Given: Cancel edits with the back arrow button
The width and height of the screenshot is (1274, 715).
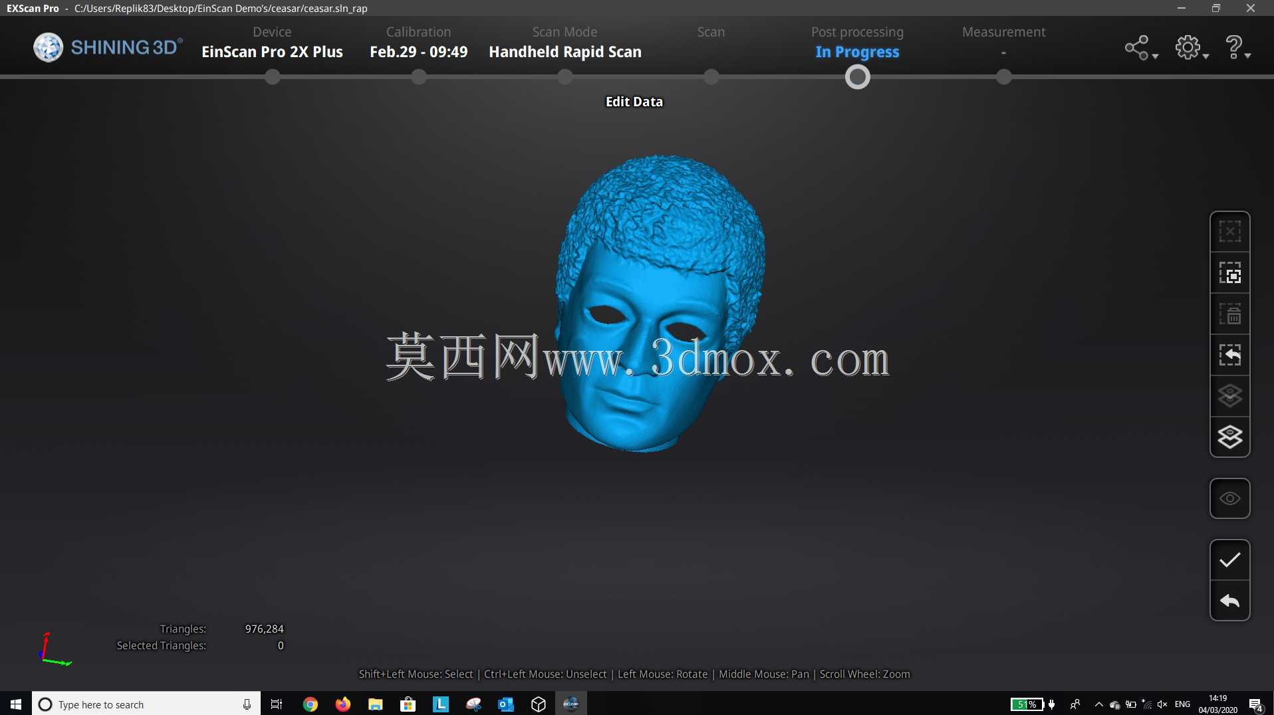Looking at the screenshot, I should click(1229, 601).
